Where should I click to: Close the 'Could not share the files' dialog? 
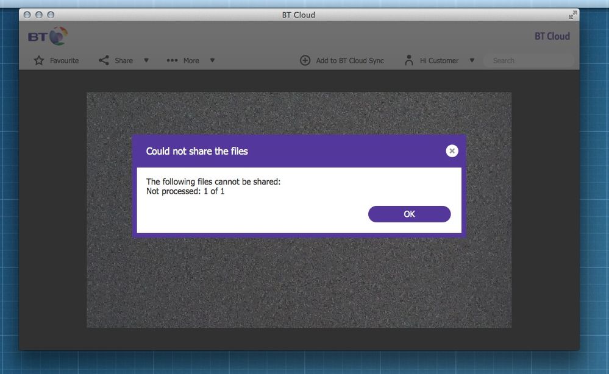(x=452, y=151)
